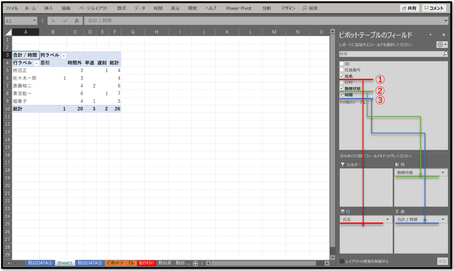Click その他のテーブル... link
Viewport: 454px width, 271px height.
click(354, 102)
